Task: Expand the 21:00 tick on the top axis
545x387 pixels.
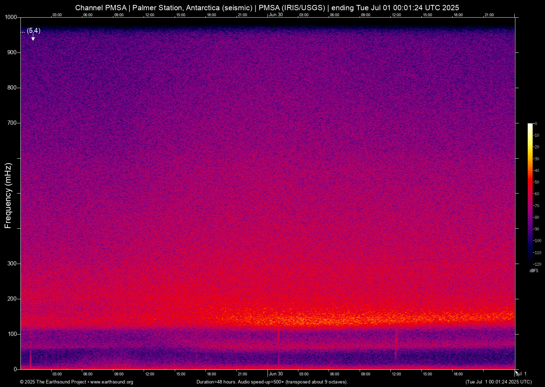Action: 489,15
